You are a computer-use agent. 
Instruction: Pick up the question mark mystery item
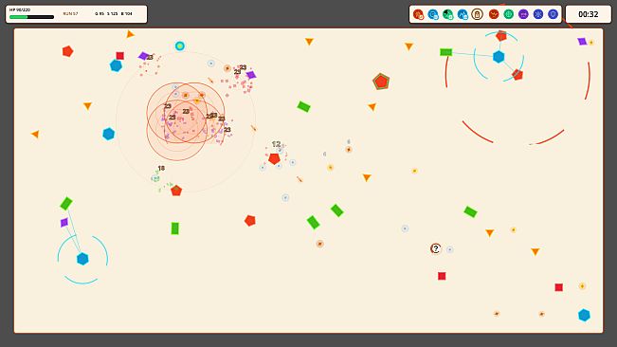436,248
